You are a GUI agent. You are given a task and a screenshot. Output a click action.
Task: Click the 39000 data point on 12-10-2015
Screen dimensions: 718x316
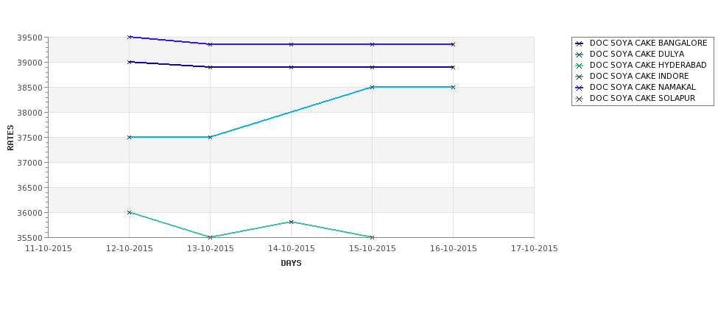click(x=129, y=62)
